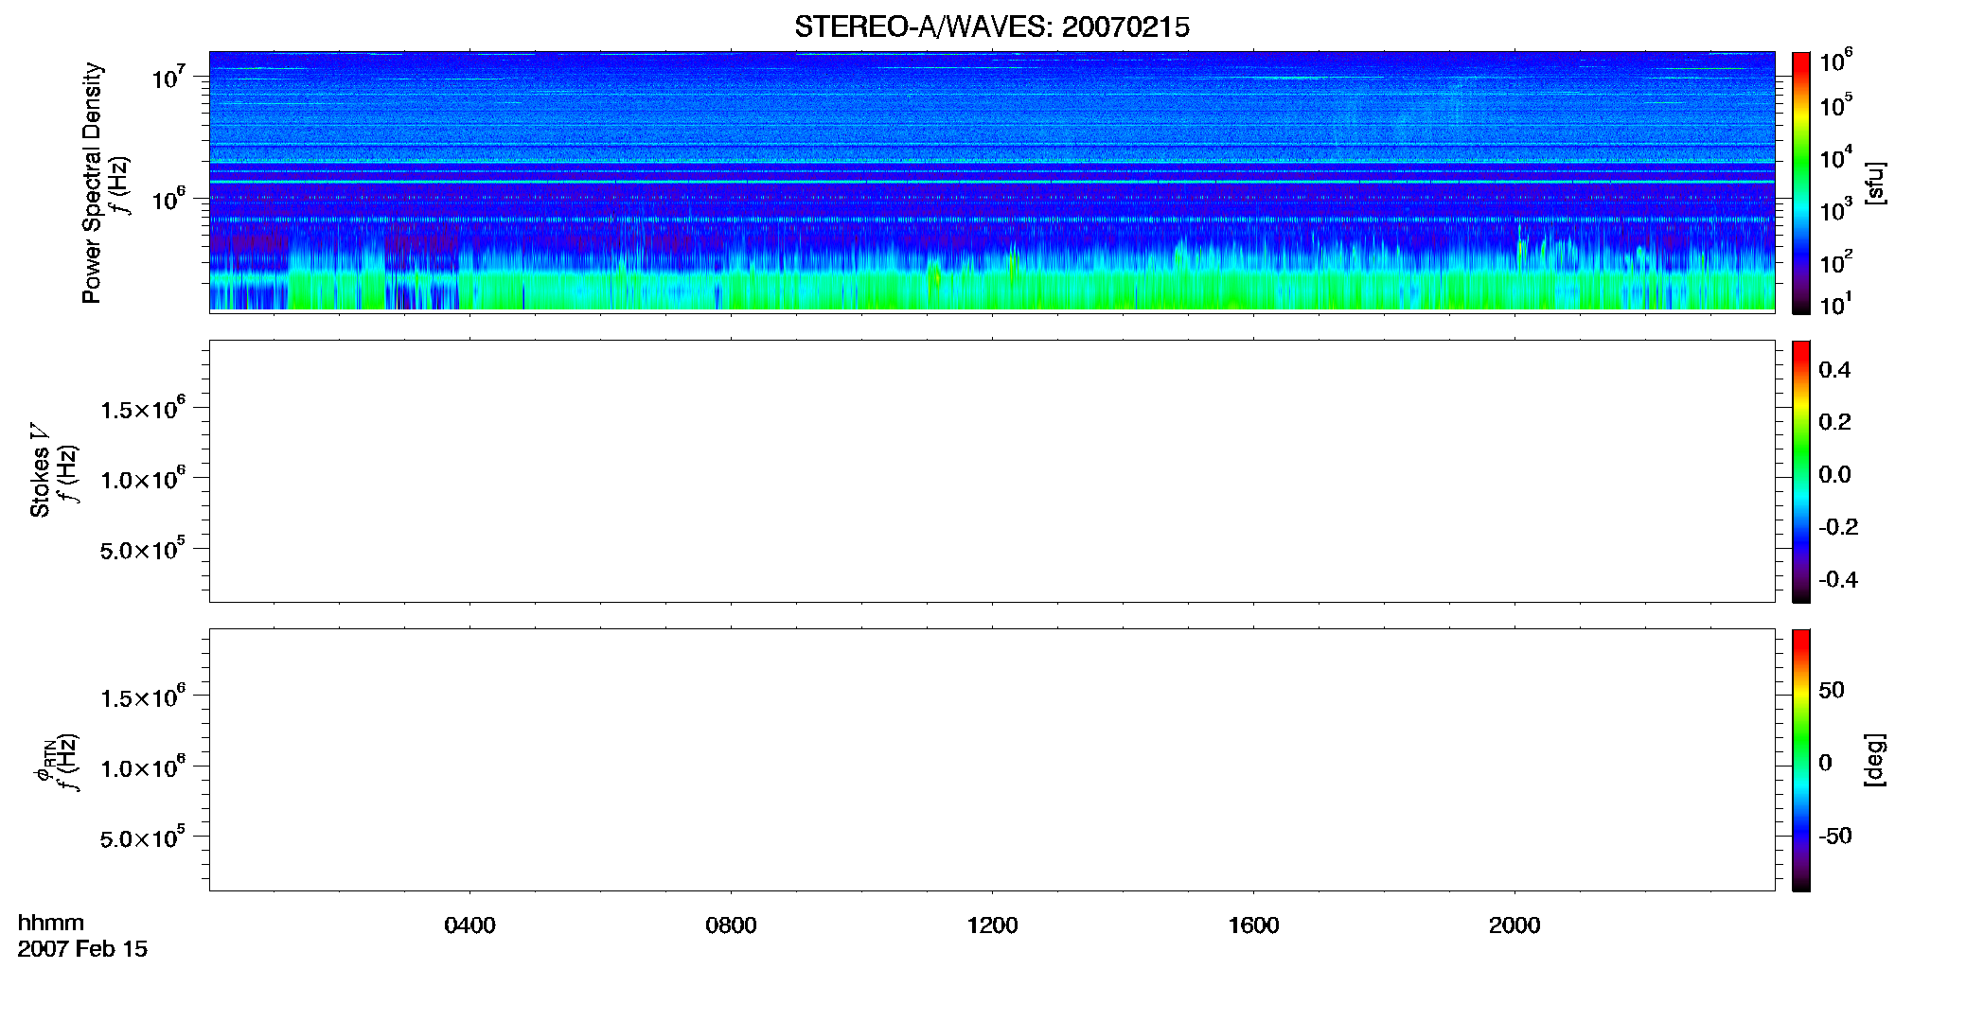
Task: Click the 1200 time axis label
Action: pos(992,925)
